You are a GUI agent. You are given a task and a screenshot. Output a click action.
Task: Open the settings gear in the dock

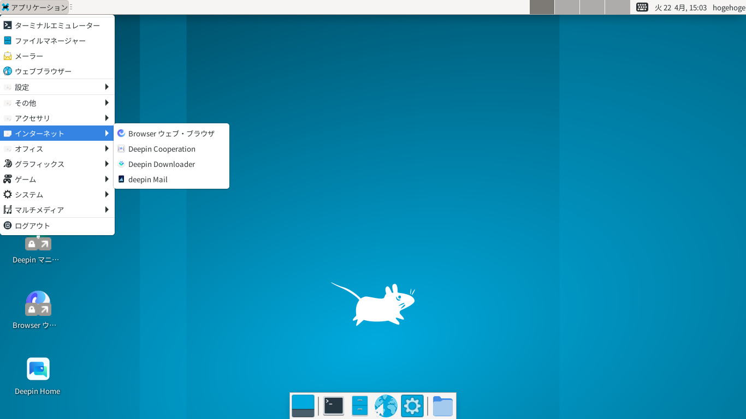pos(412,406)
